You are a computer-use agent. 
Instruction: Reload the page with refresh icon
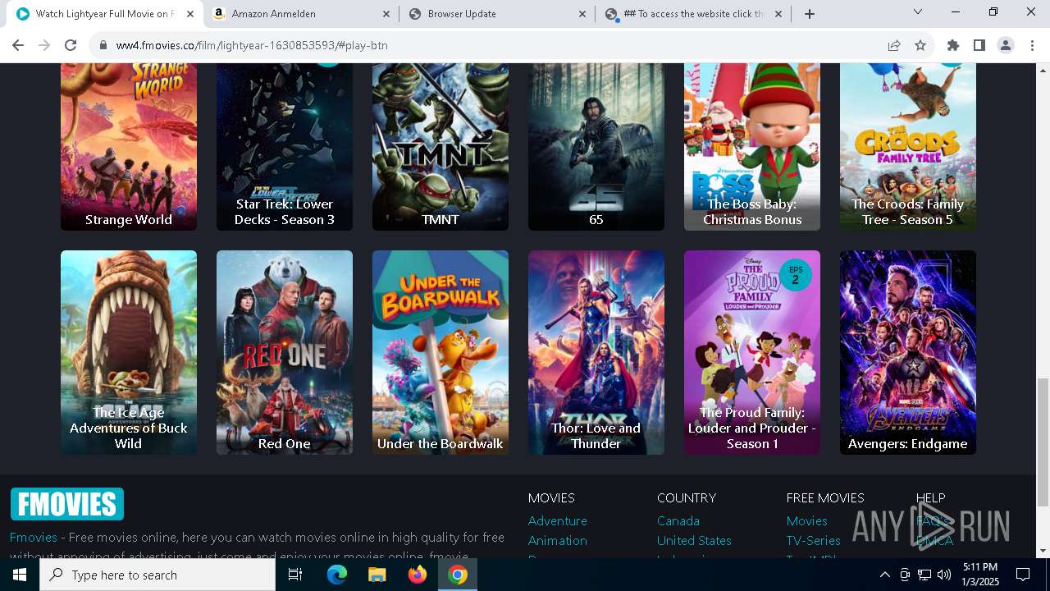coord(71,45)
